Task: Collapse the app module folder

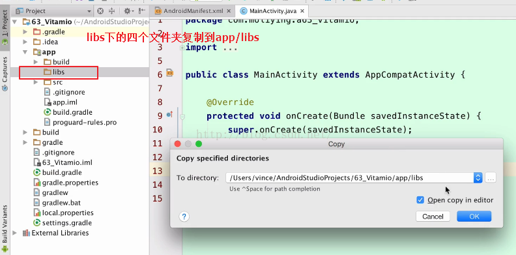Action: (x=25, y=52)
